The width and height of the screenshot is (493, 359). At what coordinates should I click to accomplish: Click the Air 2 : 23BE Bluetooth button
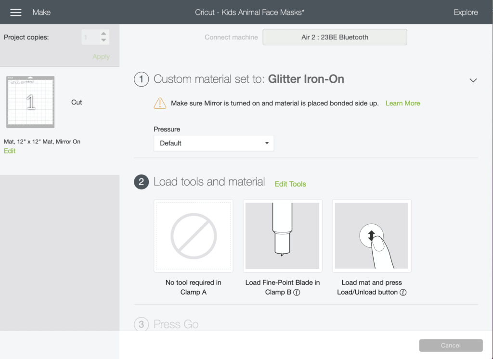335,37
